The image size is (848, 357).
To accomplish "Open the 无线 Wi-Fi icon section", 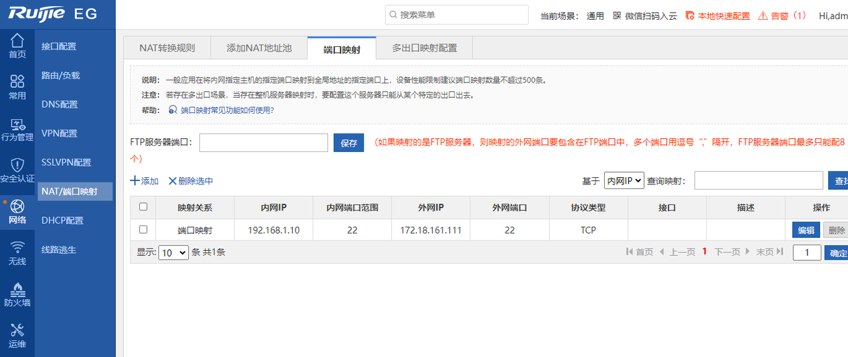I will (x=17, y=248).
